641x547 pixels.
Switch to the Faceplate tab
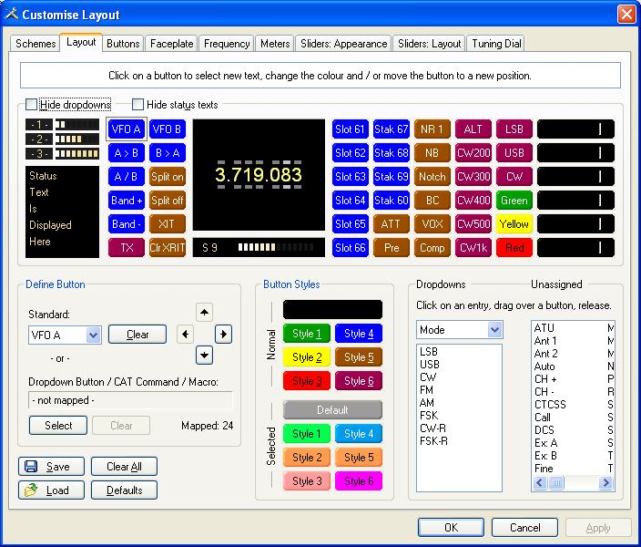coord(171,44)
